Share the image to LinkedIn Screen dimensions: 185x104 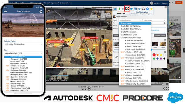(135, 9)
